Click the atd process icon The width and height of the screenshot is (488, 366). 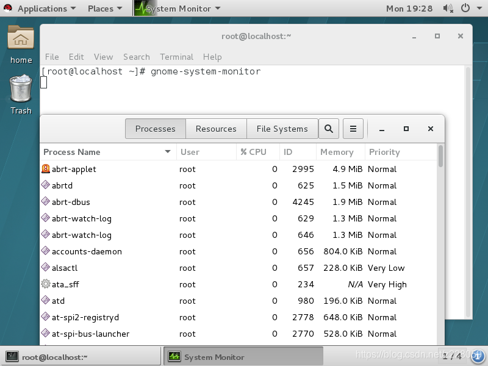coord(45,300)
